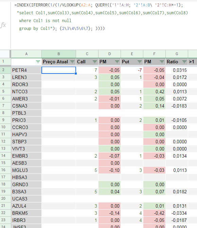Click the select-all corner box

click(5, 54)
